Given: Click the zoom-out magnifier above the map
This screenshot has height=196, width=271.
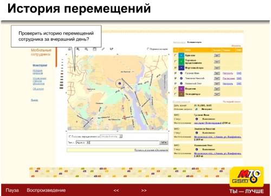Looking at the screenshot, I should [x=86, y=49].
